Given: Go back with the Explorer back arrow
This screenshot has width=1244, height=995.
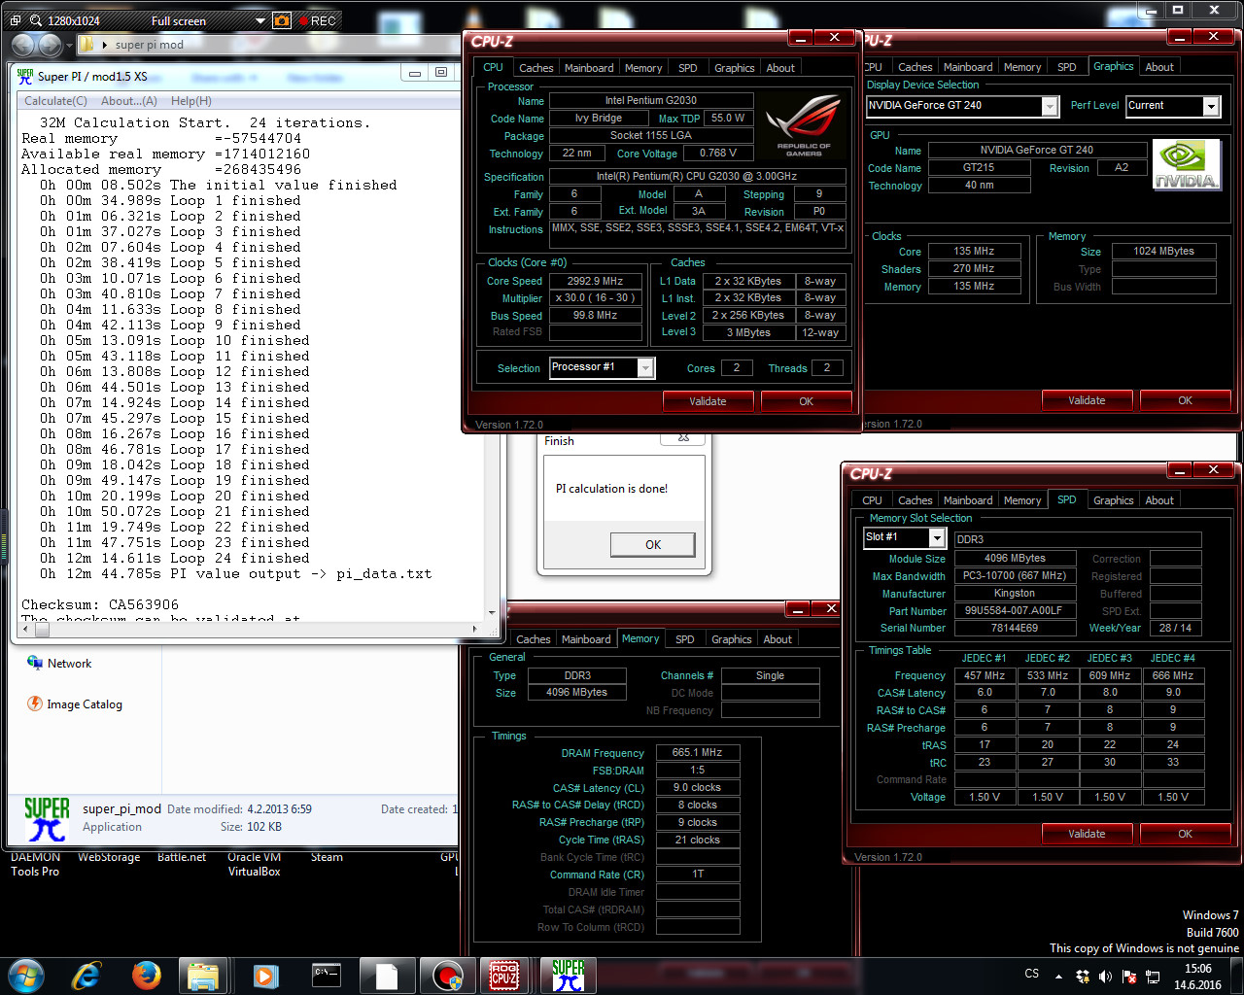Looking at the screenshot, I should [23, 45].
